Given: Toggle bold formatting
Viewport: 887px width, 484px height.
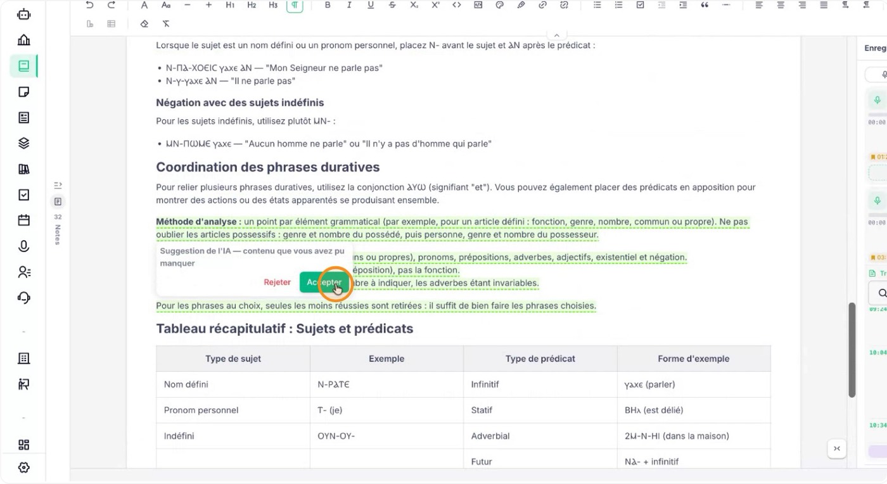Looking at the screenshot, I should tap(328, 5).
